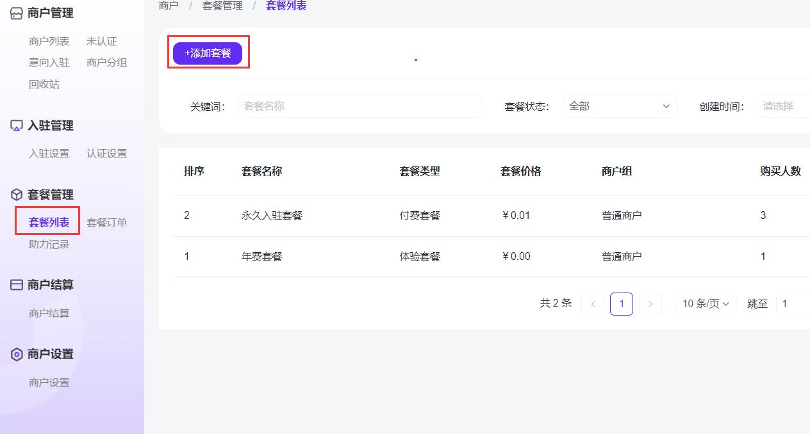Click 商户组 column header
The image size is (810, 434).
[617, 172]
